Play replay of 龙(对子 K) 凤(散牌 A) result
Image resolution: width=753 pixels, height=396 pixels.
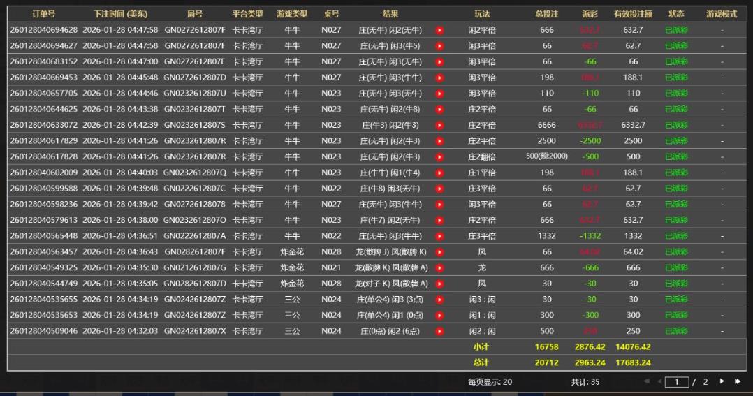click(x=439, y=284)
